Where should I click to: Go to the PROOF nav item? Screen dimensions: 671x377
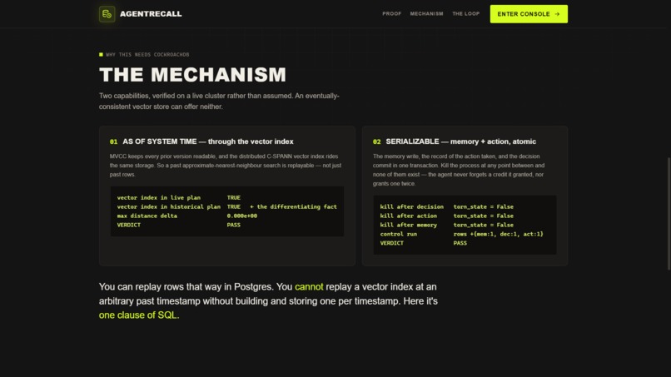[x=391, y=13]
